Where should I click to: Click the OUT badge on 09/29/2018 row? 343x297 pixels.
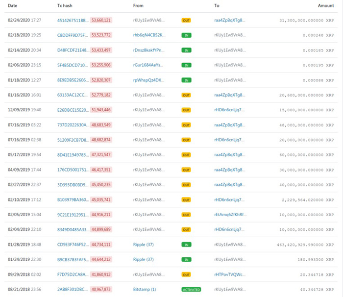(x=186, y=274)
